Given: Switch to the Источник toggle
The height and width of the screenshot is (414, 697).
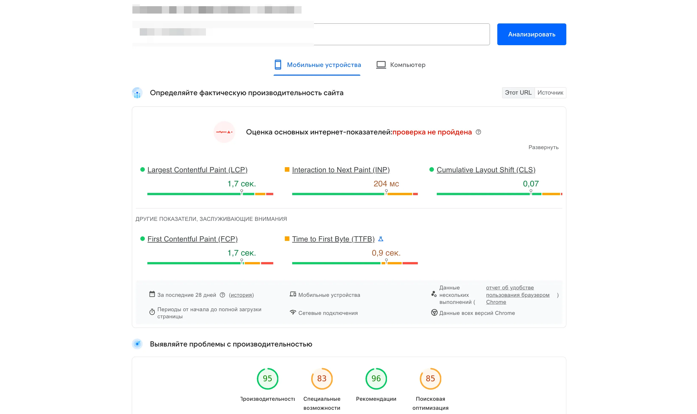Looking at the screenshot, I should point(550,93).
